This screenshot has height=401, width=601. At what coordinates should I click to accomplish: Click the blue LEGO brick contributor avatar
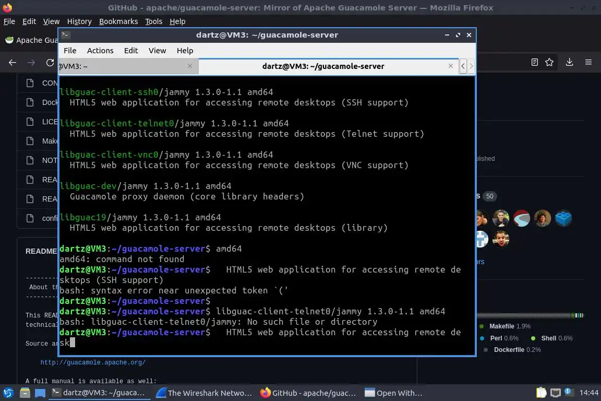pos(563,218)
